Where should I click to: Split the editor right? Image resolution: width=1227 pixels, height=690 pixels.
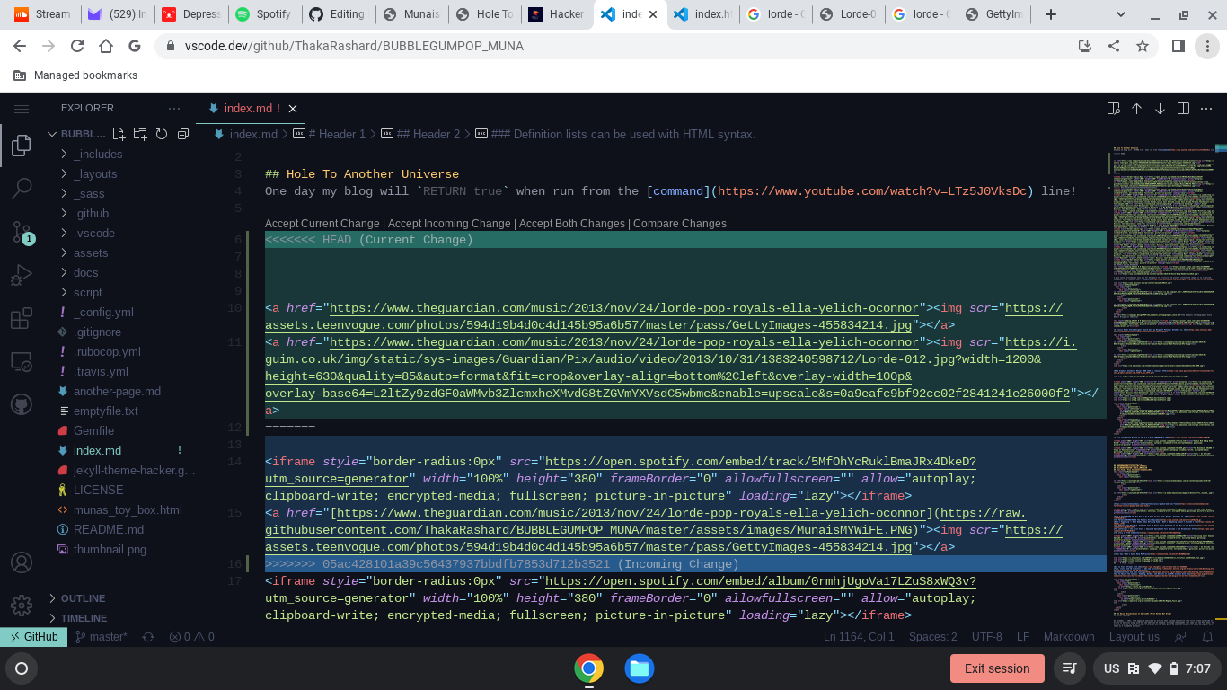(x=1183, y=108)
